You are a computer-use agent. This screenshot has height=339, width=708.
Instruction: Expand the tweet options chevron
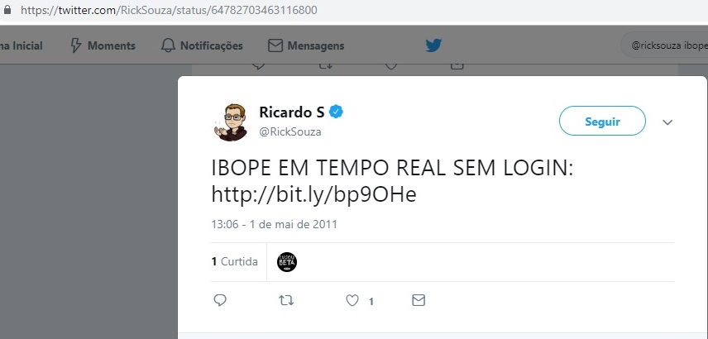click(x=667, y=122)
